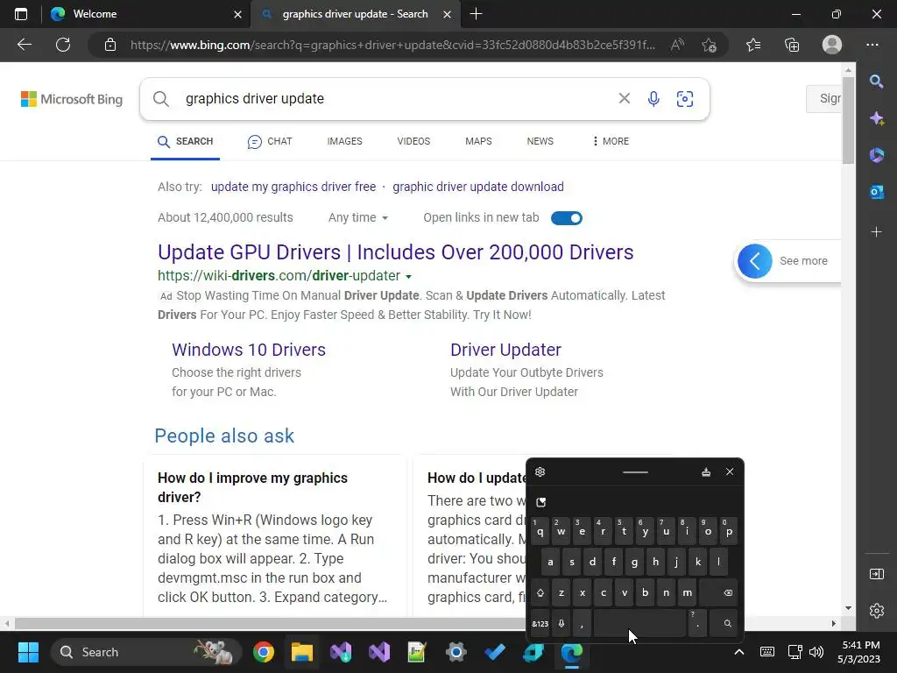Open the tab actions menu icon

point(21,14)
